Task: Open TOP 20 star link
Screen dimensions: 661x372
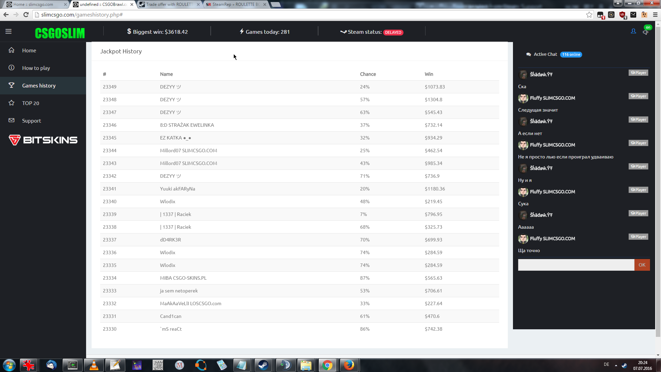Action: coord(30,103)
